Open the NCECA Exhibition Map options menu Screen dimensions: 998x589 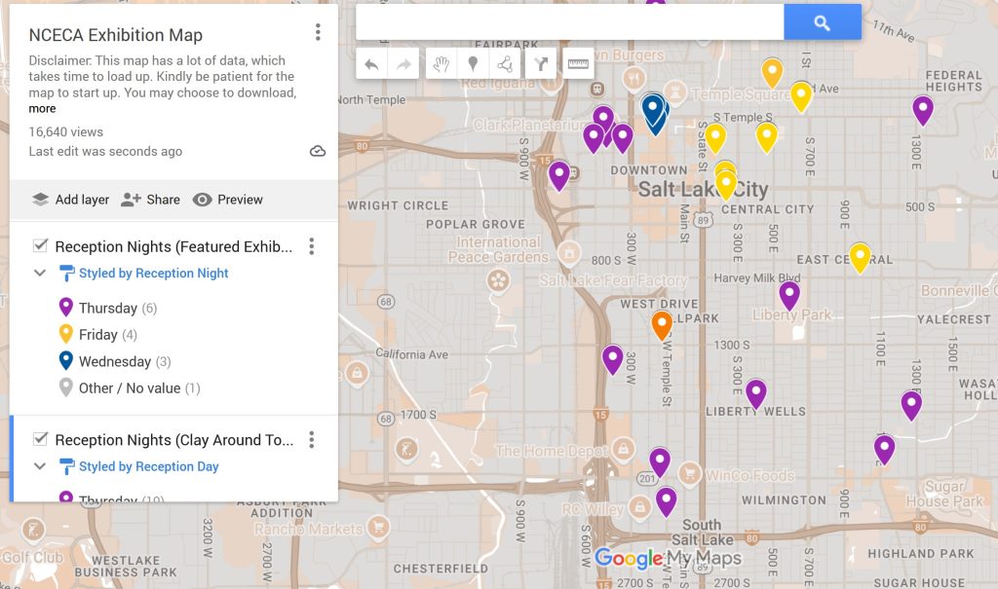point(318,33)
